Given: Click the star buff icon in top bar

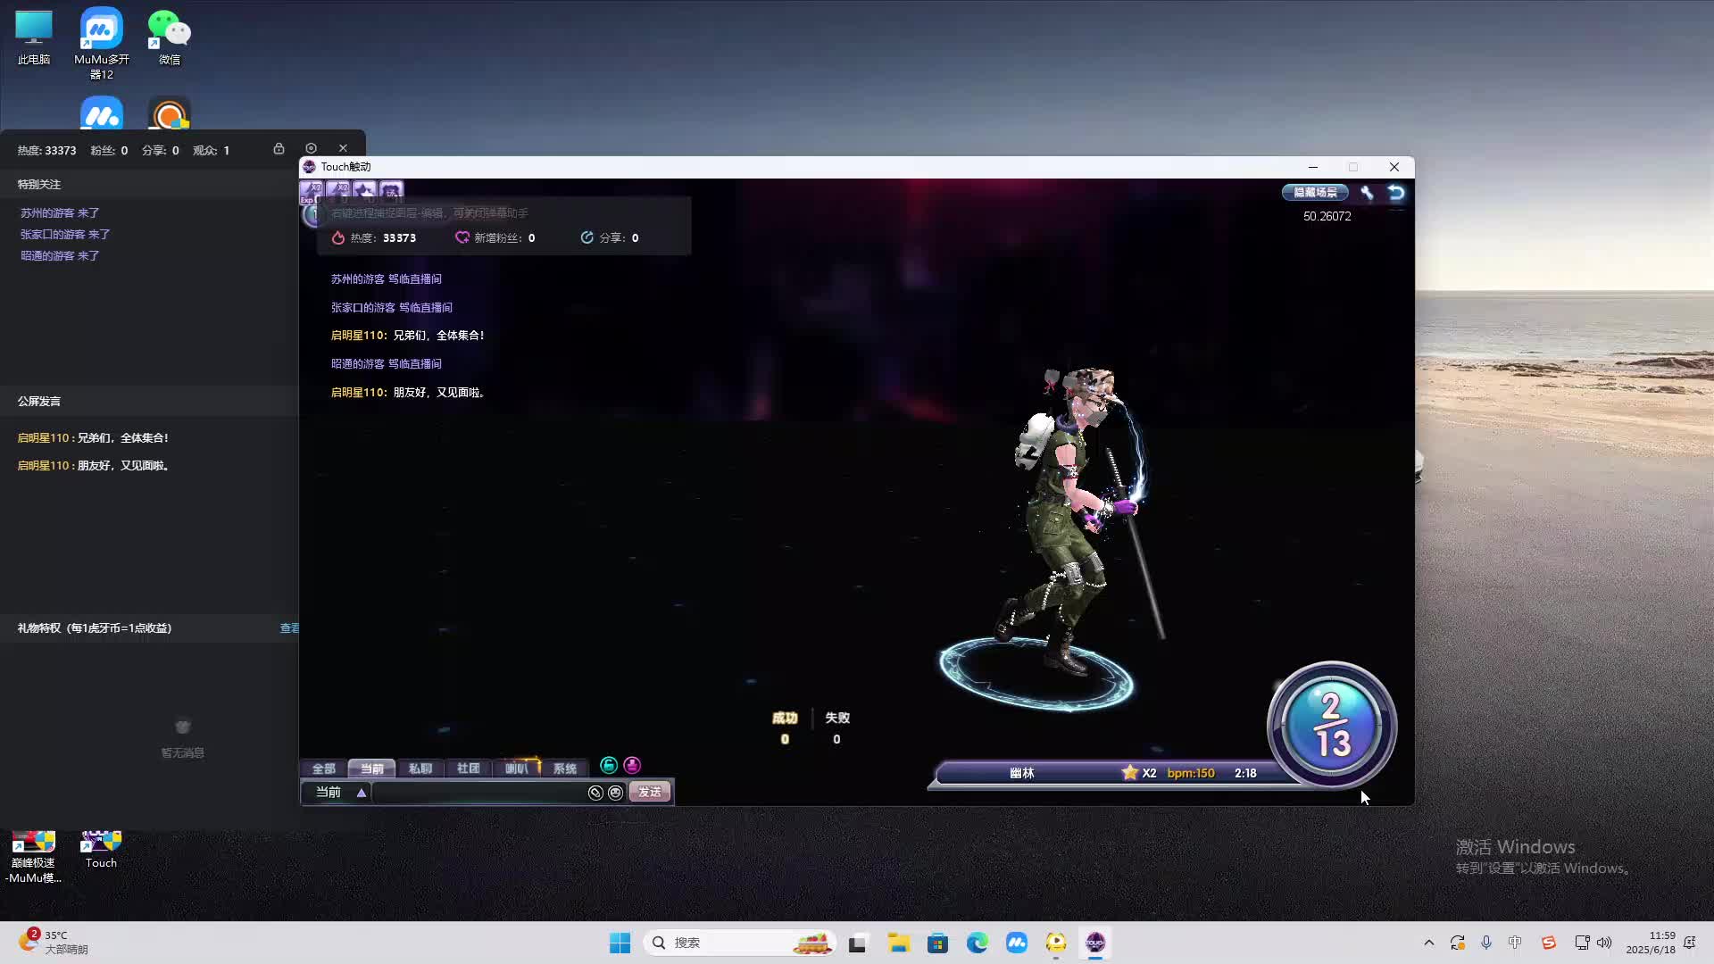Looking at the screenshot, I should tap(364, 190).
